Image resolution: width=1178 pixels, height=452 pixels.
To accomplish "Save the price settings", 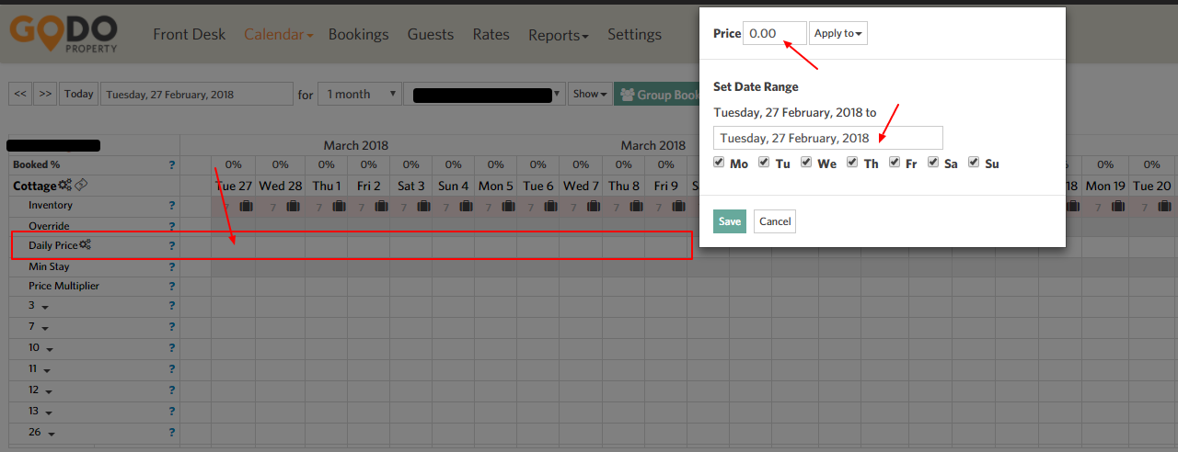I will [730, 221].
